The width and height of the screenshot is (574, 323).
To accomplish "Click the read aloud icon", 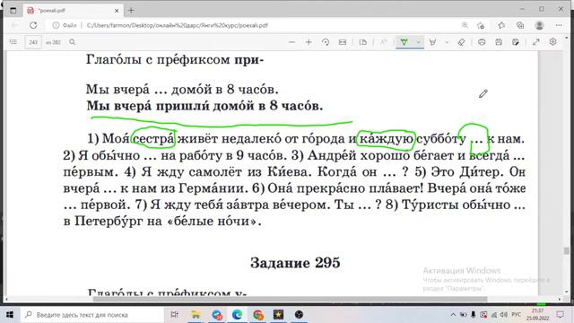I will (383, 42).
